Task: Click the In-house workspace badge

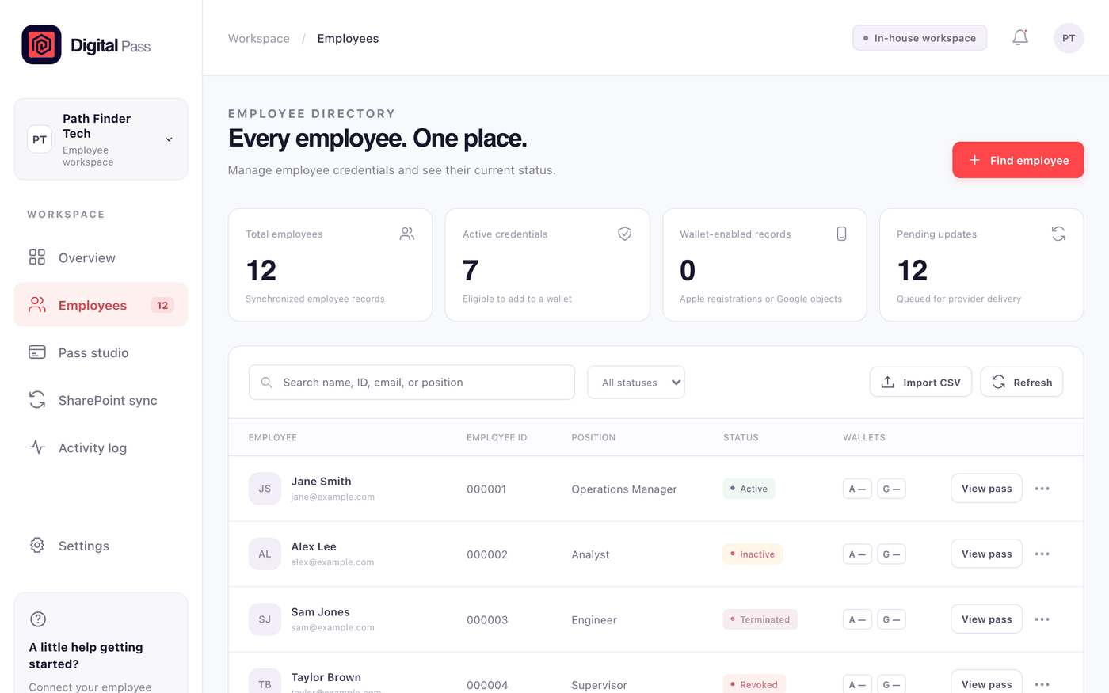Action: [x=920, y=38]
